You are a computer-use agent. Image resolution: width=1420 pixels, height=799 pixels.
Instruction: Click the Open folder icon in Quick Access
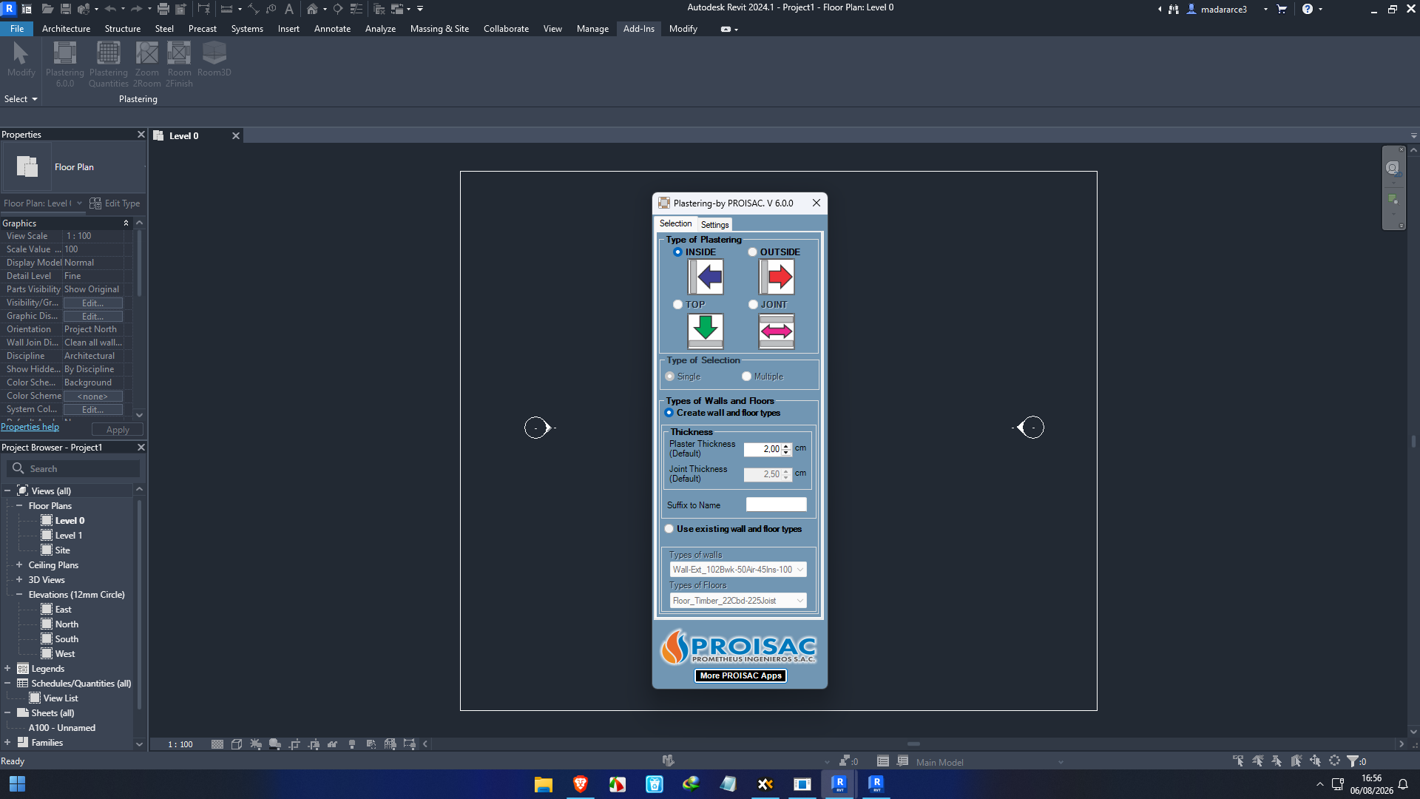coord(47,9)
